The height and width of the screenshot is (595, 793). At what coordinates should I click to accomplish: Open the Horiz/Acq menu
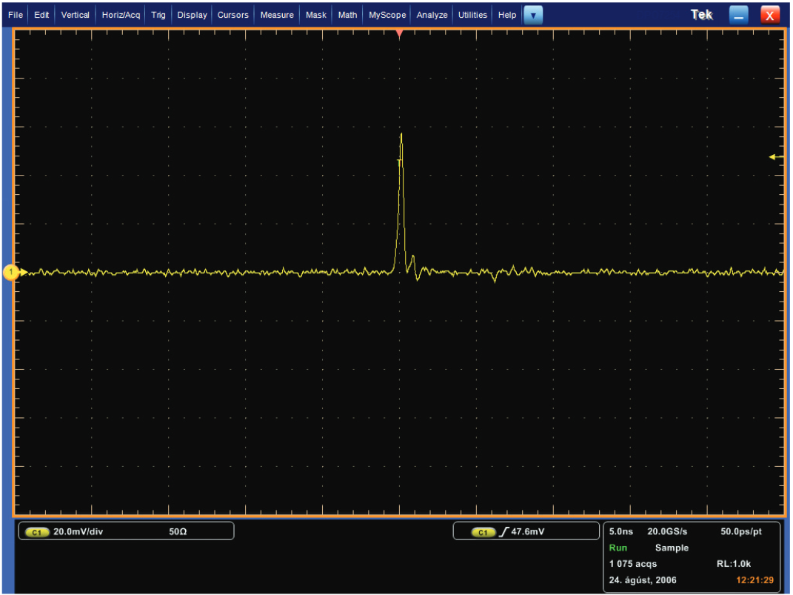[x=121, y=14]
